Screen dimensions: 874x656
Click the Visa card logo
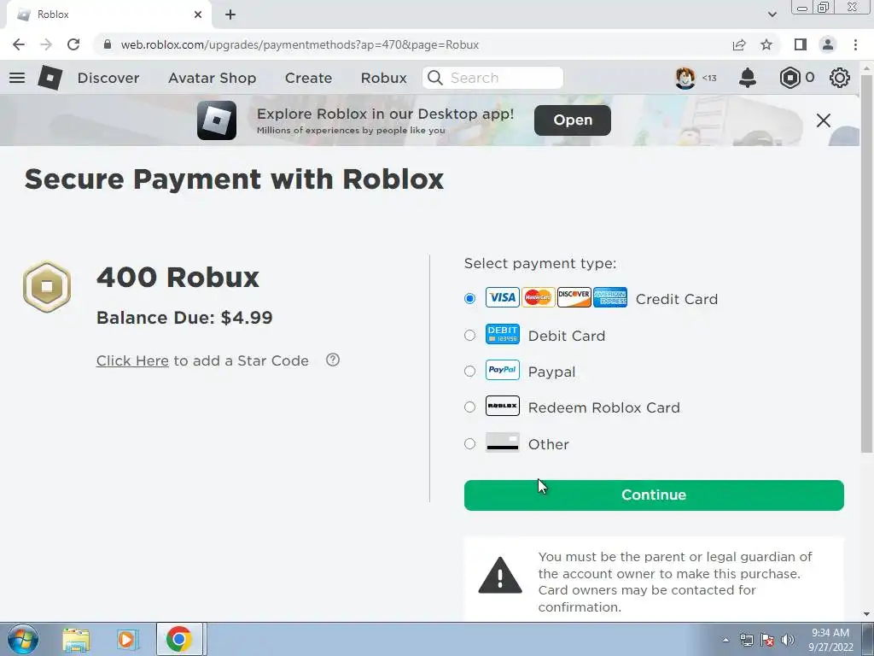(502, 297)
